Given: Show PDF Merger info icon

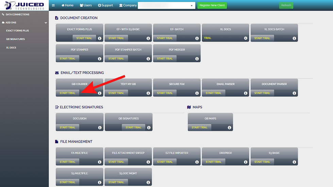Looking at the screenshot, I should tap(197, 59).
